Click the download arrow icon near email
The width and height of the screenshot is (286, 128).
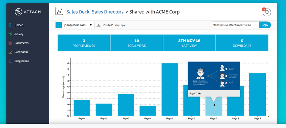pos(98,25)
